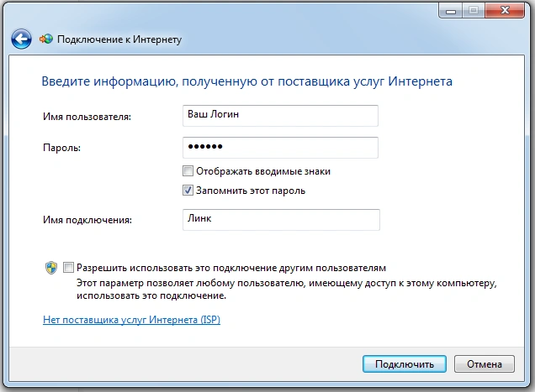
Task: Click the 'Подключение к Интернету' window title
Action: click(120, 39)
